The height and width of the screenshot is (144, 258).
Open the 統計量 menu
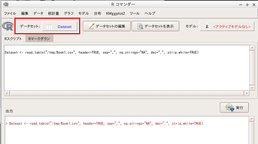[54, 13]
